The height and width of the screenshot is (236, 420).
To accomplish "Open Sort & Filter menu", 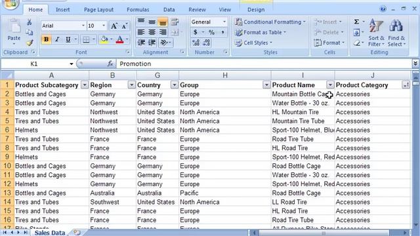I will click(x=376, y=33).
